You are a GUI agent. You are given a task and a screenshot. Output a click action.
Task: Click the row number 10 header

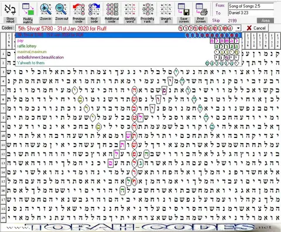tap(3, 136)
